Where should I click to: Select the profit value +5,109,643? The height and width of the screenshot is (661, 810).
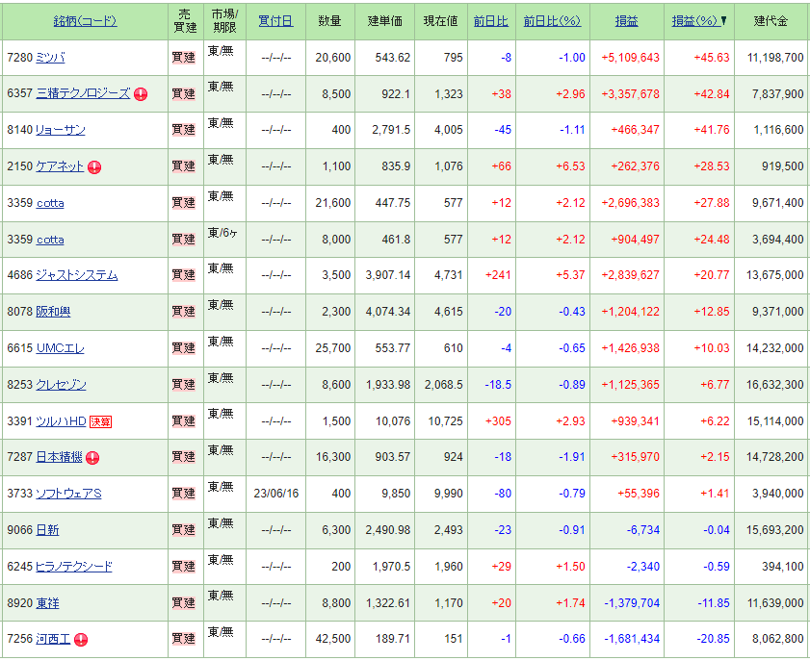click(630, 58)
